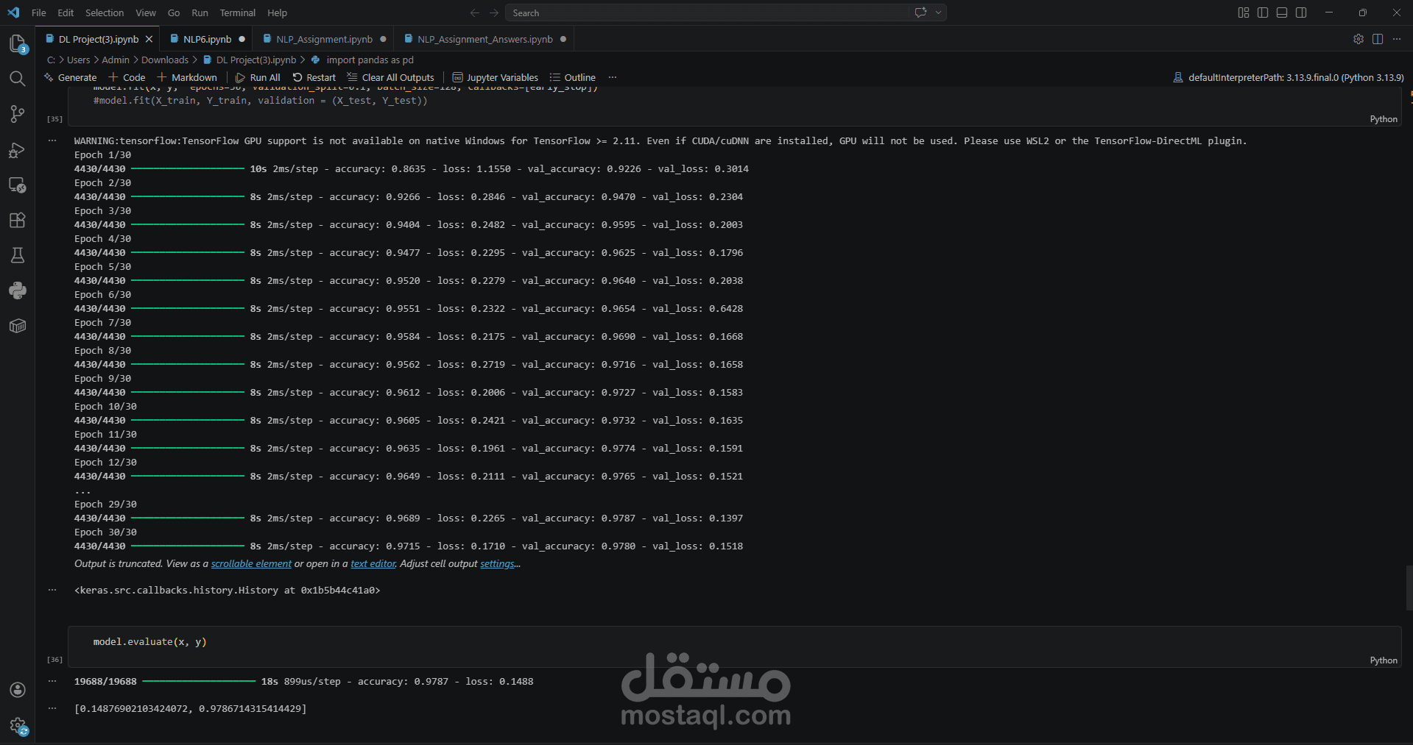
Task: Click the Downloads breadcrumb segment
Action: [x=165, y=60]
